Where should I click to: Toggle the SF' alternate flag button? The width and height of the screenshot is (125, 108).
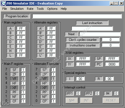click(x=45, y=70)
